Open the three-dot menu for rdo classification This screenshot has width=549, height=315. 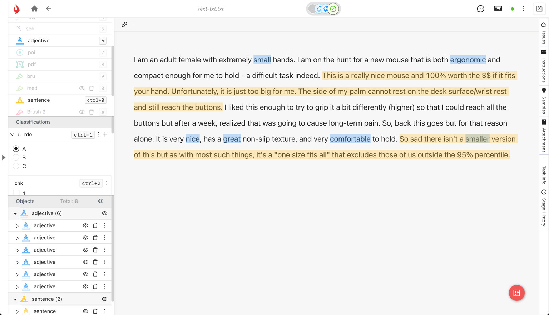[99, 134]
